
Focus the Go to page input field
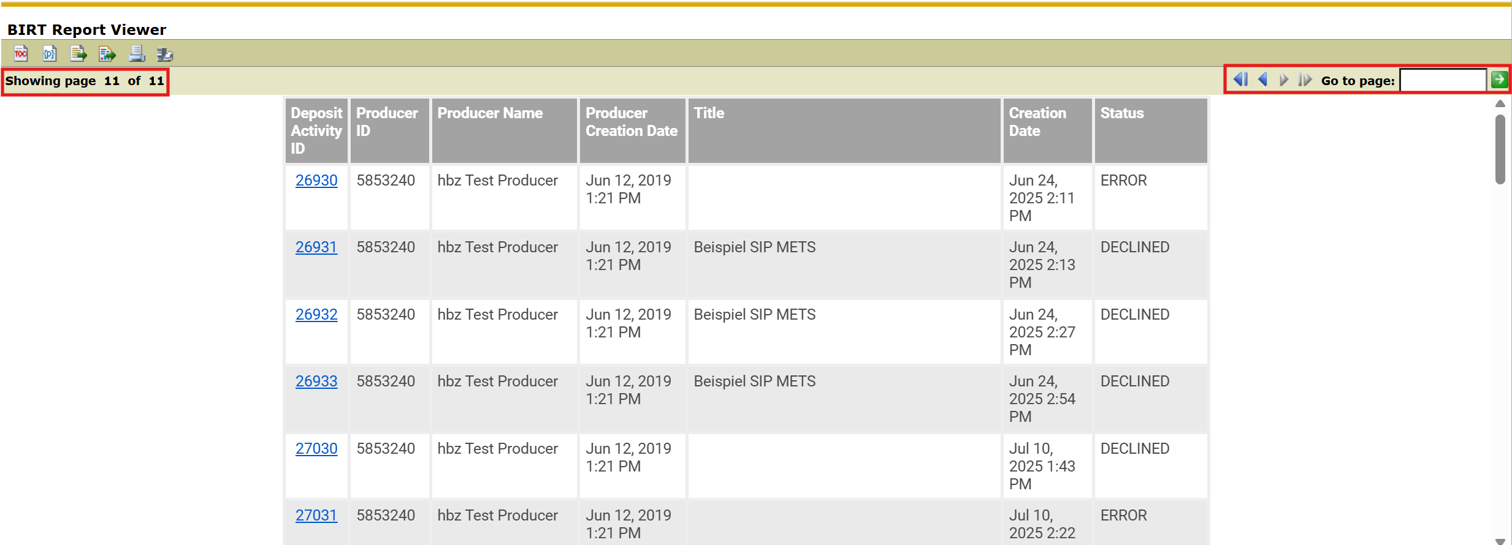1443,80
